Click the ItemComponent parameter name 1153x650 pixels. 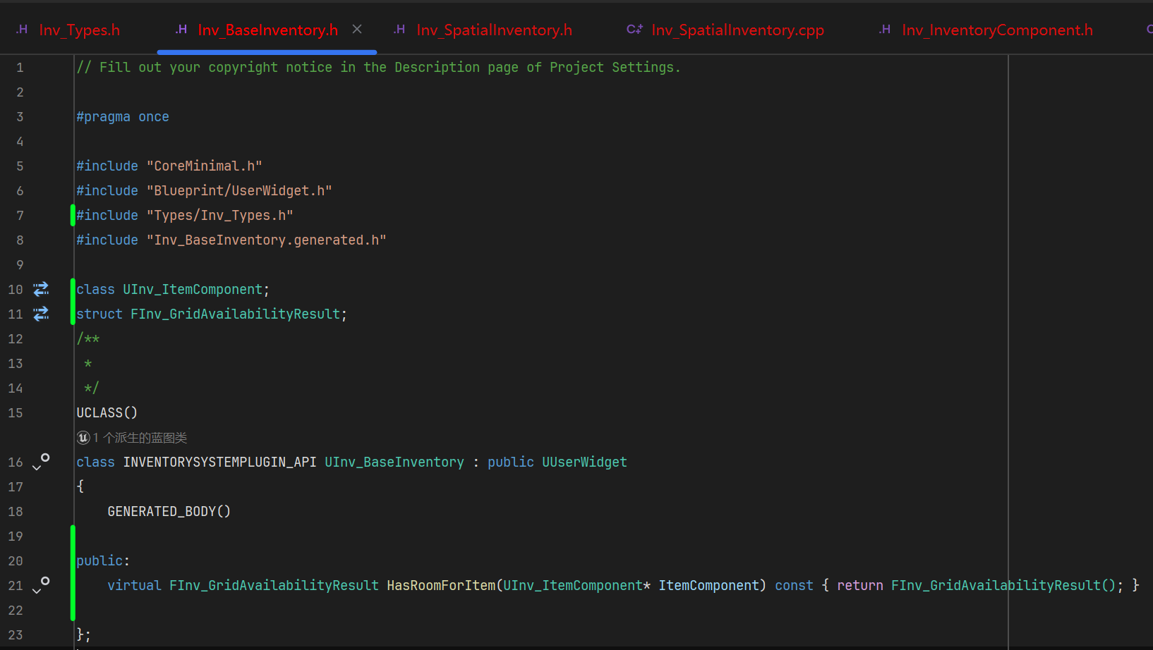click(708, 586)
